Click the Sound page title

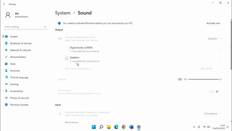click(x=84, y=13)
